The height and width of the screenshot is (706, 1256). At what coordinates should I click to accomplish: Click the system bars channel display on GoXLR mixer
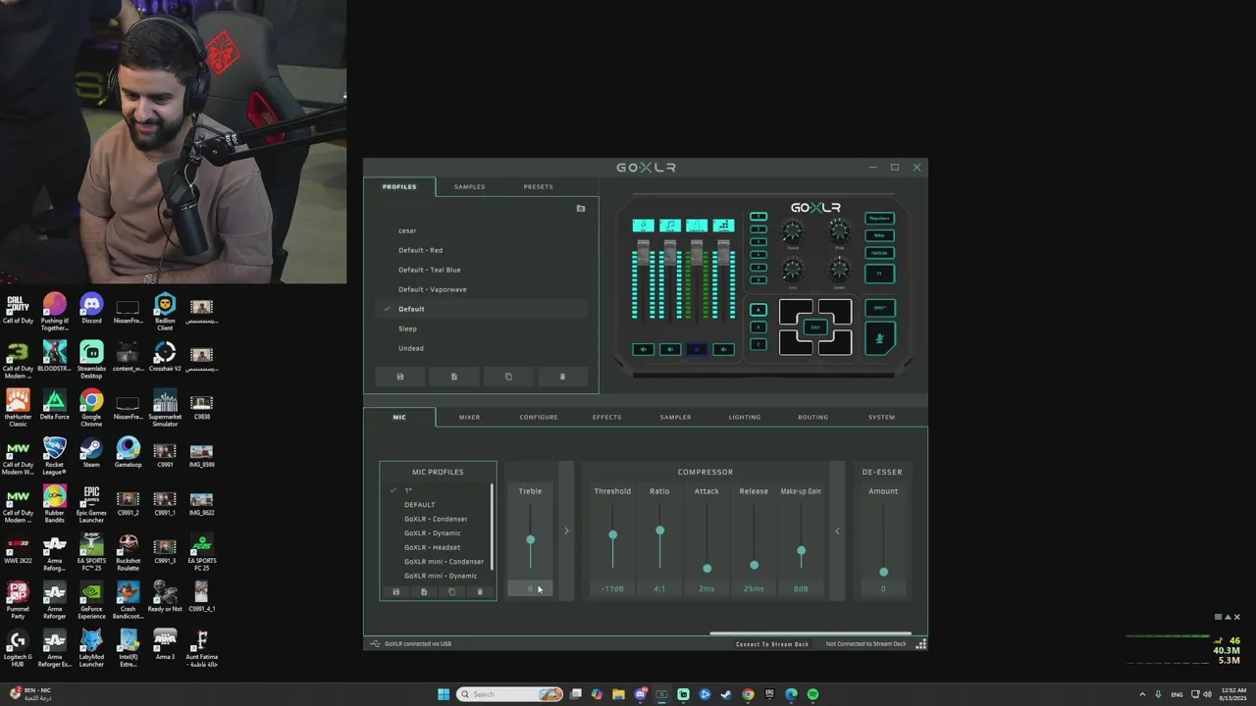pyautogui.click(x=723, y=226)
